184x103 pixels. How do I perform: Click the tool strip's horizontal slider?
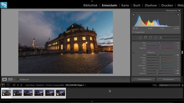click(x=170, y=37)
